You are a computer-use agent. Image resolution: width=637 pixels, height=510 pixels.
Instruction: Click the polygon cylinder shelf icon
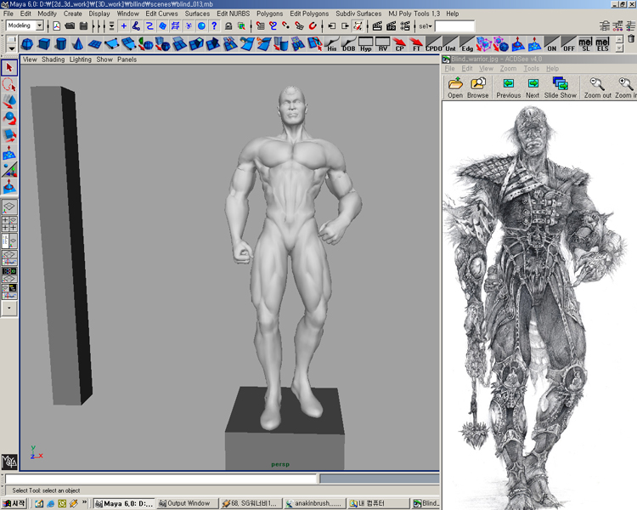pos(60,43)
